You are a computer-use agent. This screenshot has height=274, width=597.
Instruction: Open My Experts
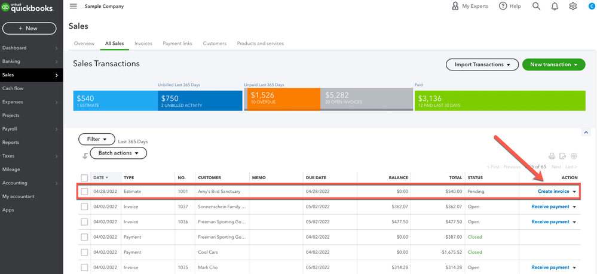point(470,6)
